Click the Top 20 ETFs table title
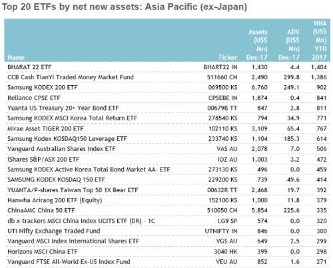 pyautogui.click(x=125, y=7)
